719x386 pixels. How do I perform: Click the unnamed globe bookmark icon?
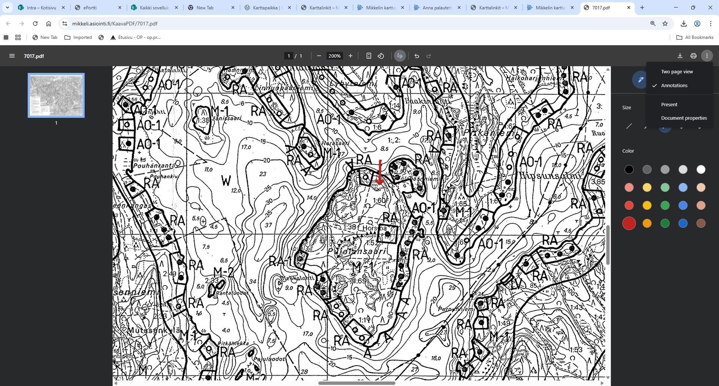[x=101, y=37]
